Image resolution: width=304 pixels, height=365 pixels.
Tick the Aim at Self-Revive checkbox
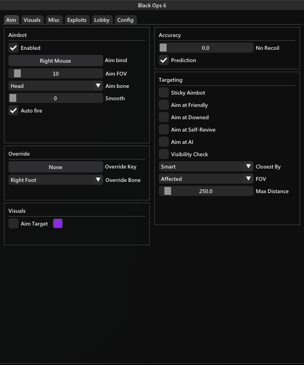(164, 129)
